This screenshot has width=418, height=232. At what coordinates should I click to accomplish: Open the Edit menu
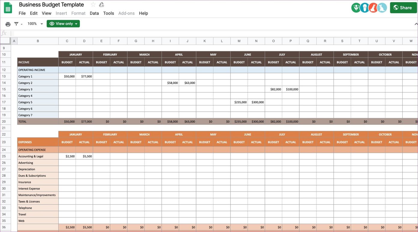click(x=34, y=13)
